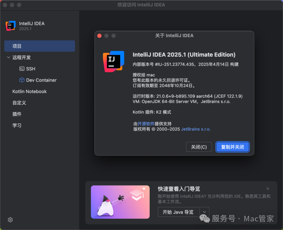Click the IntelliJ IDEA logo in About dialog

(113, 62)
